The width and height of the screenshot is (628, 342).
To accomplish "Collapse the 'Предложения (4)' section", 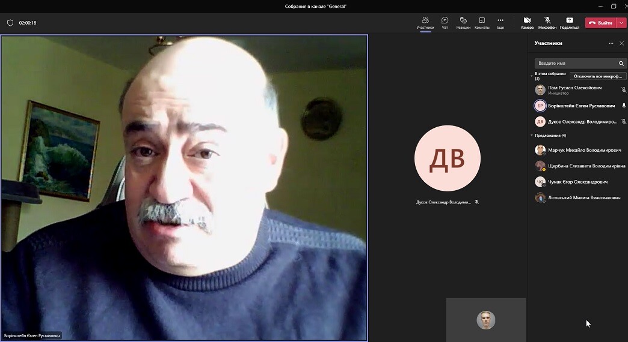I will [532, 136].
